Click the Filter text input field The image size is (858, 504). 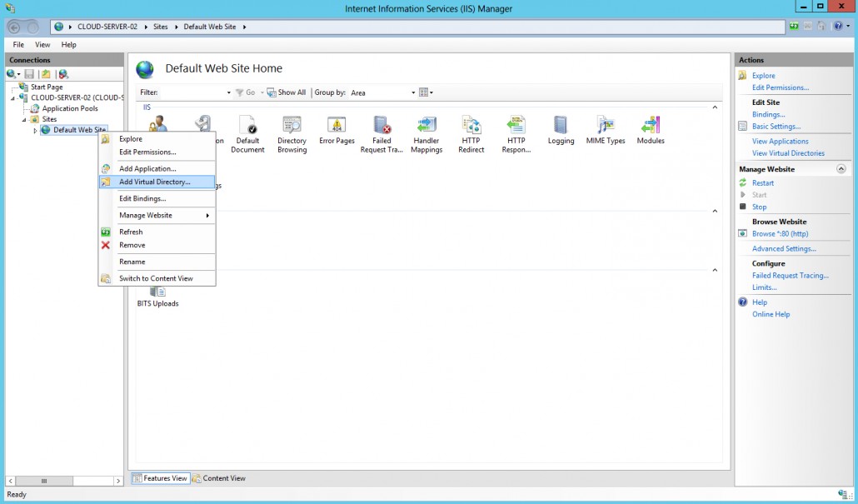click(x=192, y=93)
